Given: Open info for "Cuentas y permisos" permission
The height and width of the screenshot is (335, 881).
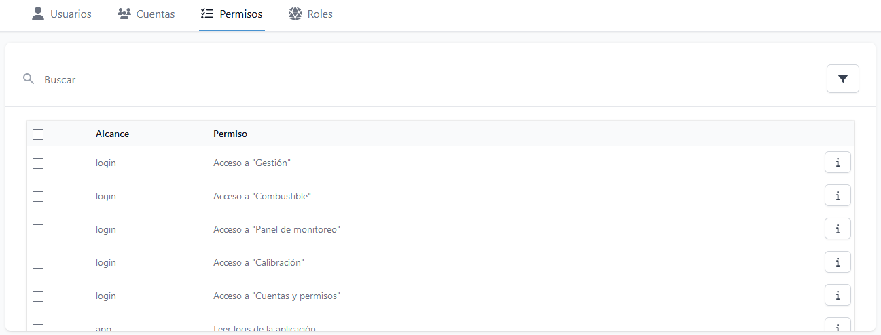Looking at the screenshot, I should click(838, 296).
